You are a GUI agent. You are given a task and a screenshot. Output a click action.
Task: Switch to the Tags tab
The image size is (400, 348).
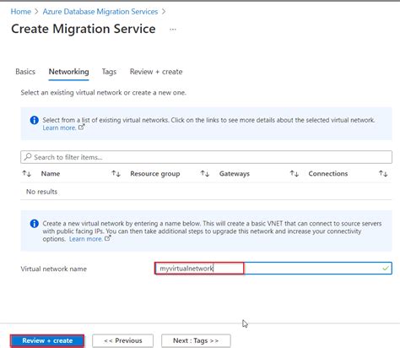(109, 72)
